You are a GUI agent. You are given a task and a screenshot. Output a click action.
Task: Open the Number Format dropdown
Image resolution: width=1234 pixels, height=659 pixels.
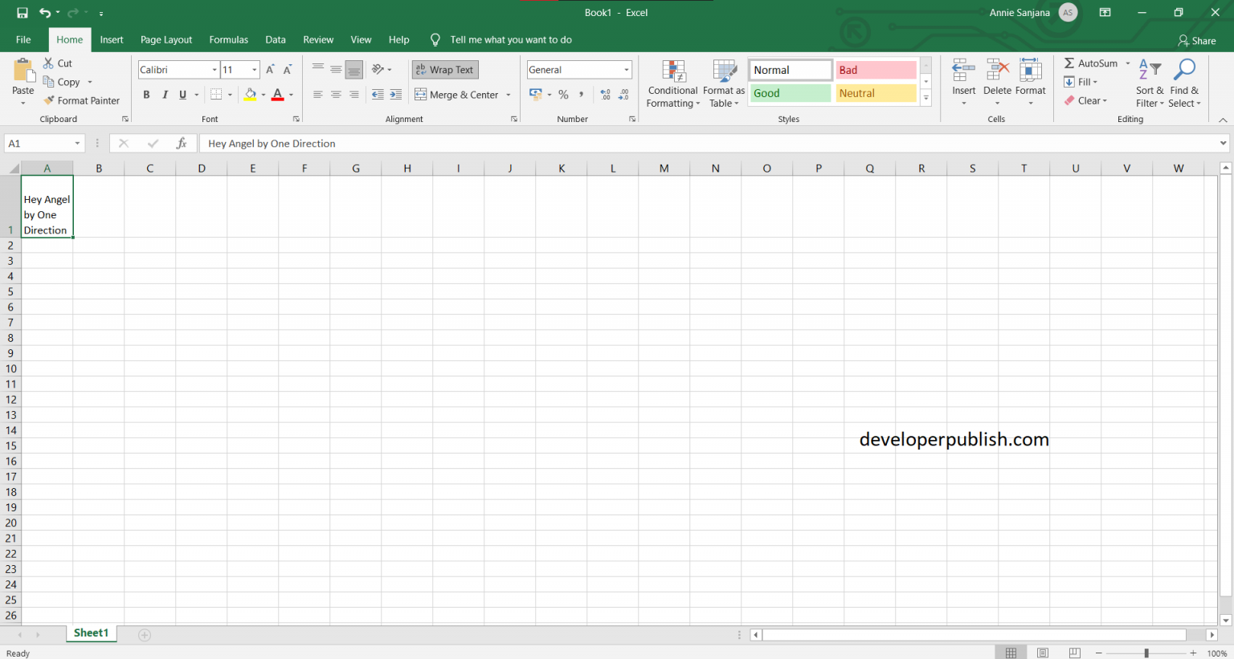tap(626, 69)
